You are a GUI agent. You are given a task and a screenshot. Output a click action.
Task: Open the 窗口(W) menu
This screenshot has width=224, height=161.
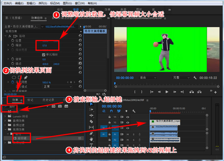80,3
